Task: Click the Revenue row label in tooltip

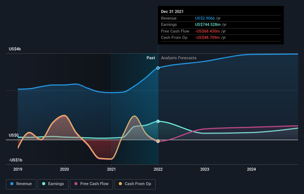Action: (169, 18)
